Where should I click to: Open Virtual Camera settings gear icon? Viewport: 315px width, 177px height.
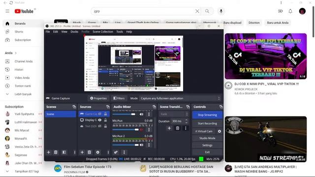tap(220, 131)
